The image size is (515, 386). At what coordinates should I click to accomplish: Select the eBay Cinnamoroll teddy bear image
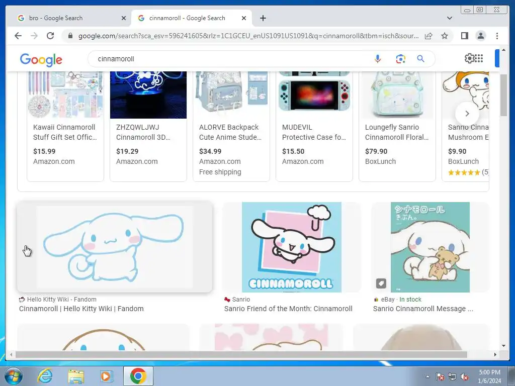(x=431, y=247)
